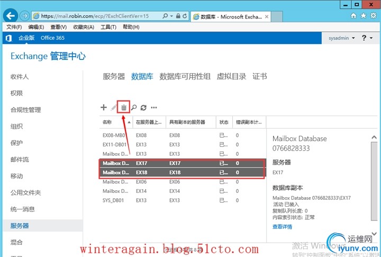
Task: Click the address bar refresh icon
Action: click(x=185, y=16)
